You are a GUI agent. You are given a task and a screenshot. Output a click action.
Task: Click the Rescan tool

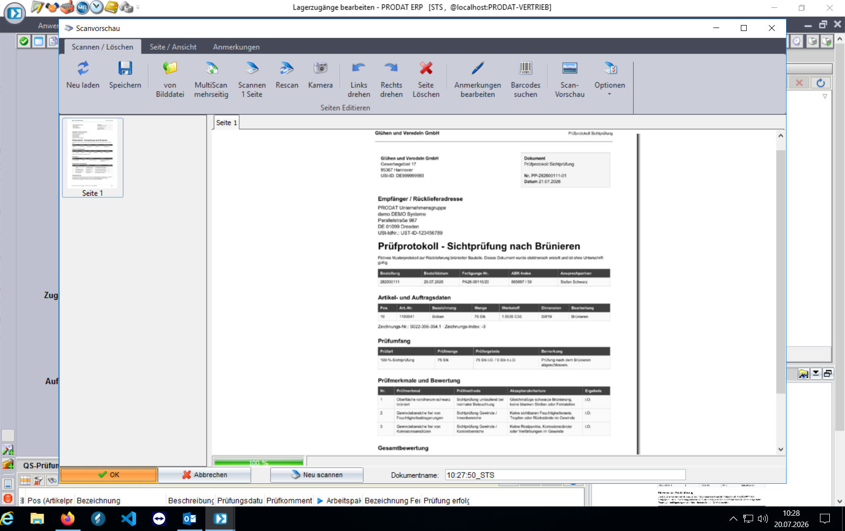[287, 75]
